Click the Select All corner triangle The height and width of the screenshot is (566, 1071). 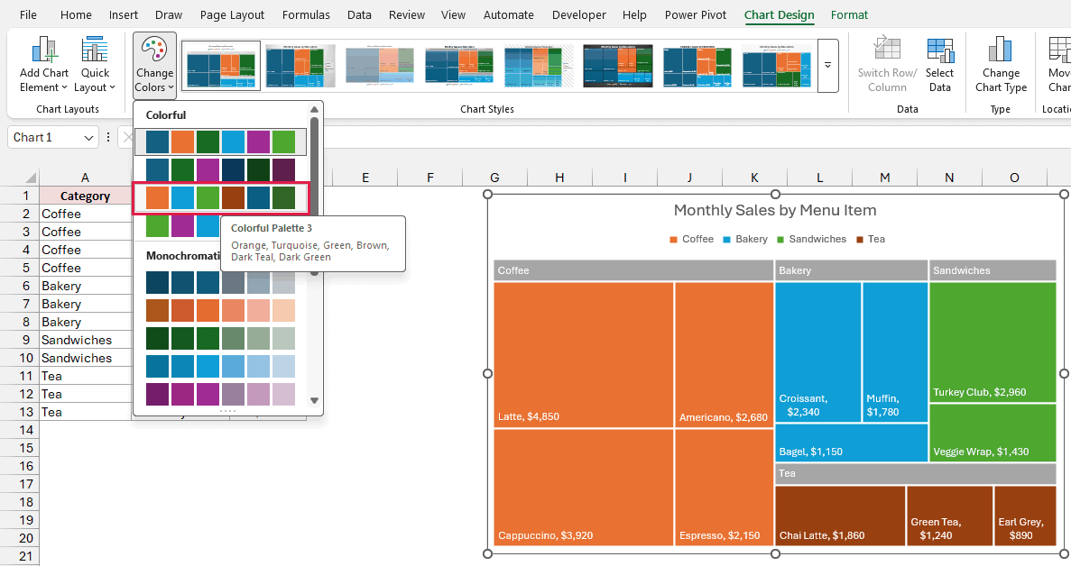pyautogui.click(x=30, y=178)
